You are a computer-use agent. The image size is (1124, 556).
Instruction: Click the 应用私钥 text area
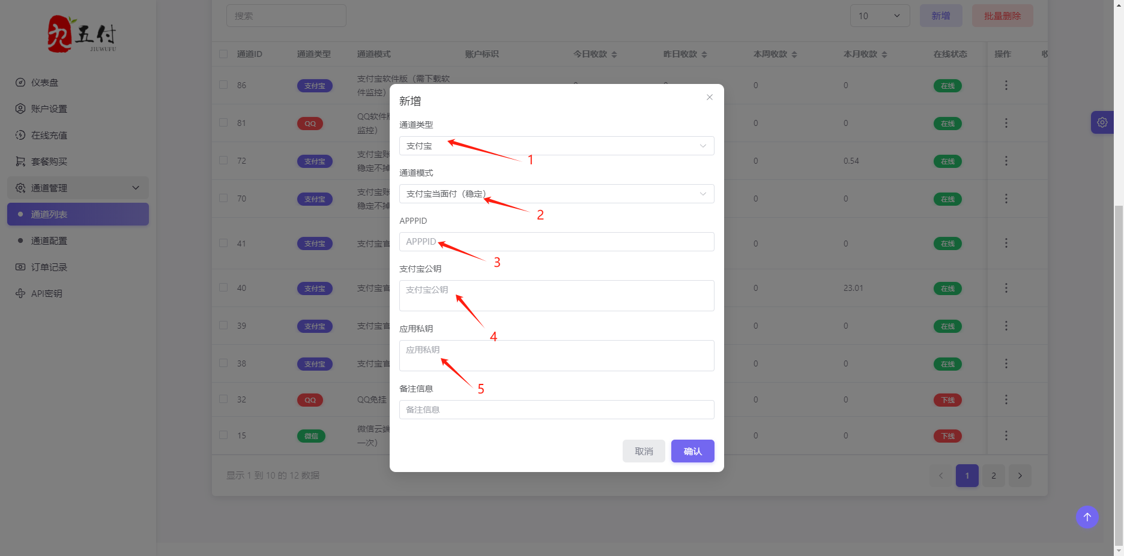pos(557,356)
